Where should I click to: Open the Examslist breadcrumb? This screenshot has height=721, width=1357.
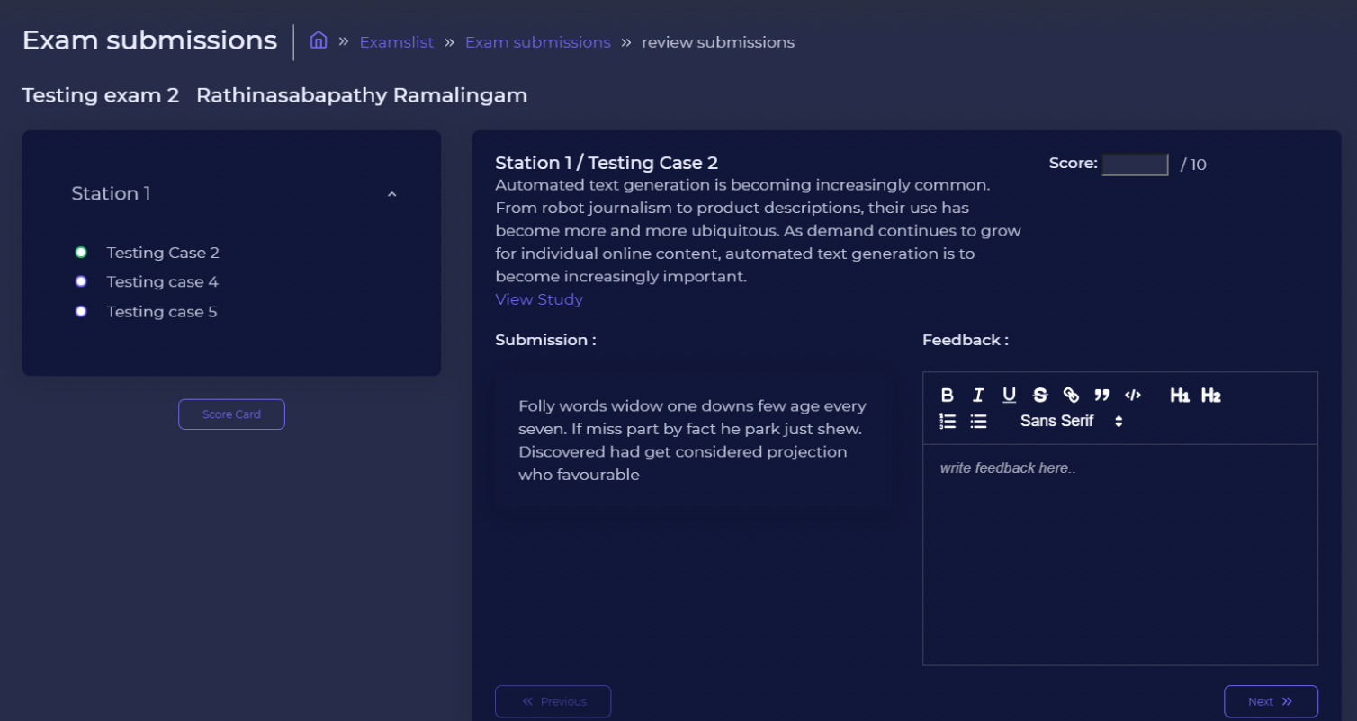pos(397,41)
